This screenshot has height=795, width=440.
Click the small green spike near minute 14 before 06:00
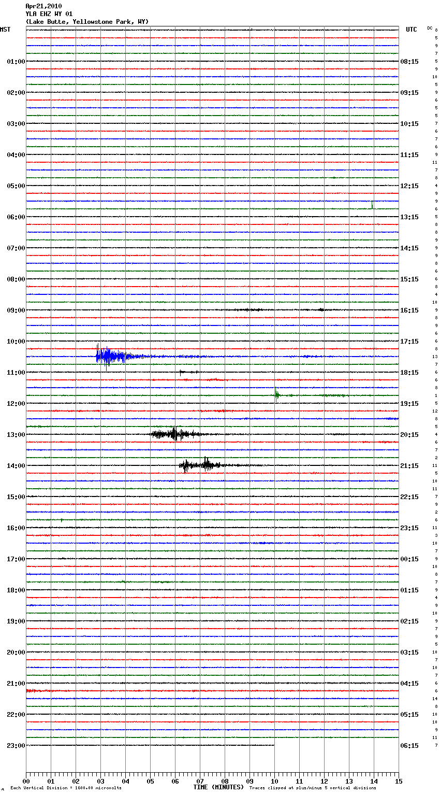[x=372, y=205]
